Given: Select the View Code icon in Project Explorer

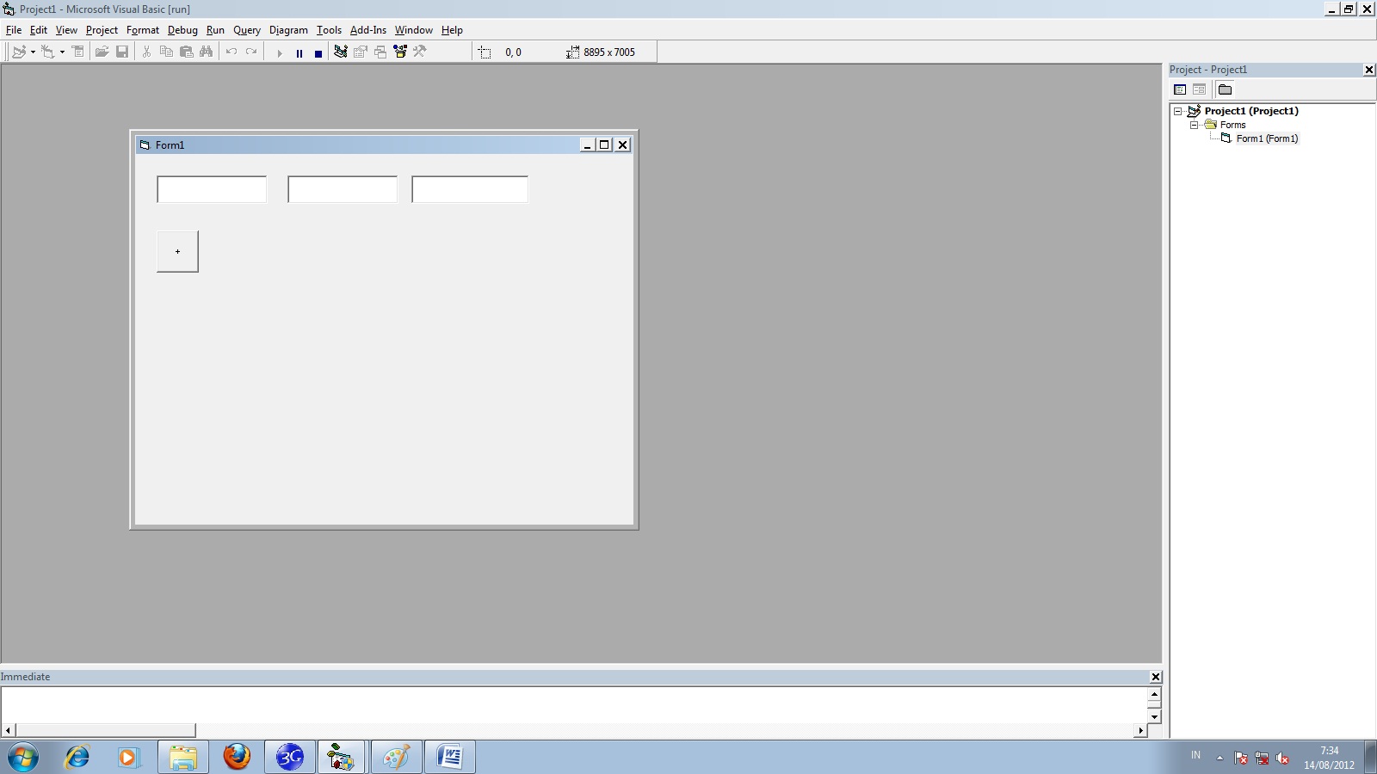Looking at the screenshot, I should pyautogui.click(x=1180, y=89).
